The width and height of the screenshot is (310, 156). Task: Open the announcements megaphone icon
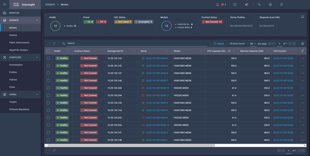(247, 4)
